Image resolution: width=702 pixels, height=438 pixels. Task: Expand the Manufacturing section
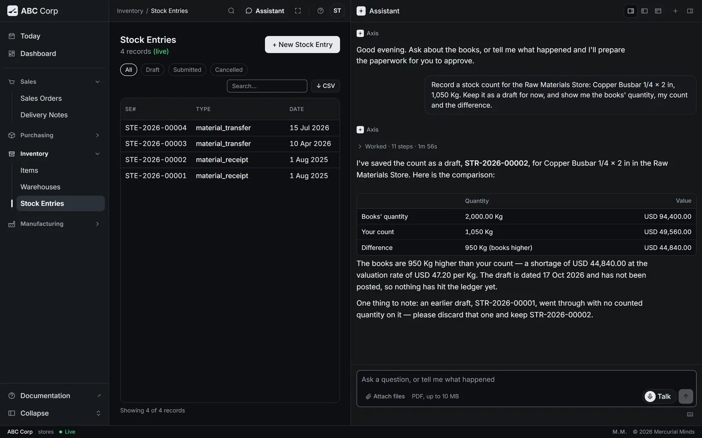pos(54,224)
